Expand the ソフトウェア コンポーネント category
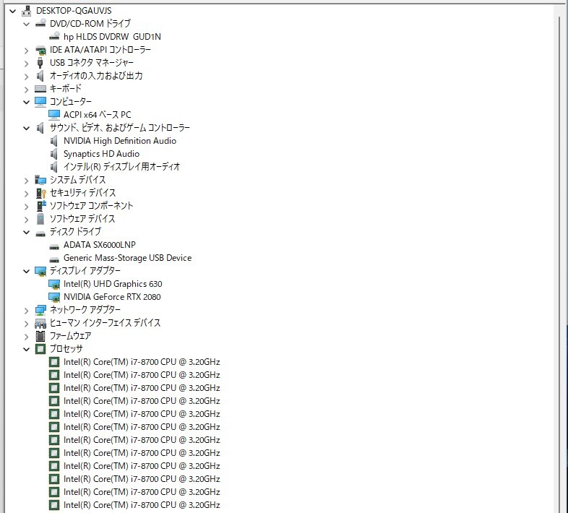This screenshot has width=568, height=513. coord(26,207)
